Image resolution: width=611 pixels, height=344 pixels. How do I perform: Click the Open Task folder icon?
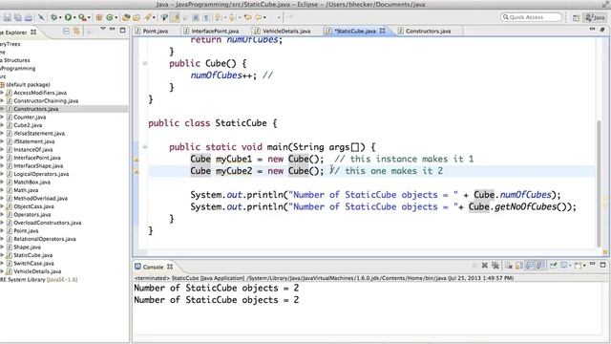(137, 17)
